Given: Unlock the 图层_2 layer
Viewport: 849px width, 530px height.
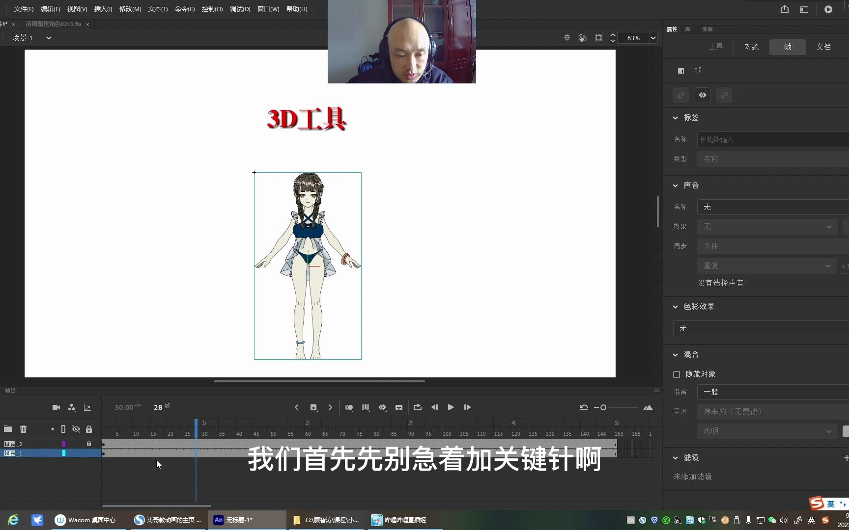Looking at the screenshot, I should click(89, 444).
